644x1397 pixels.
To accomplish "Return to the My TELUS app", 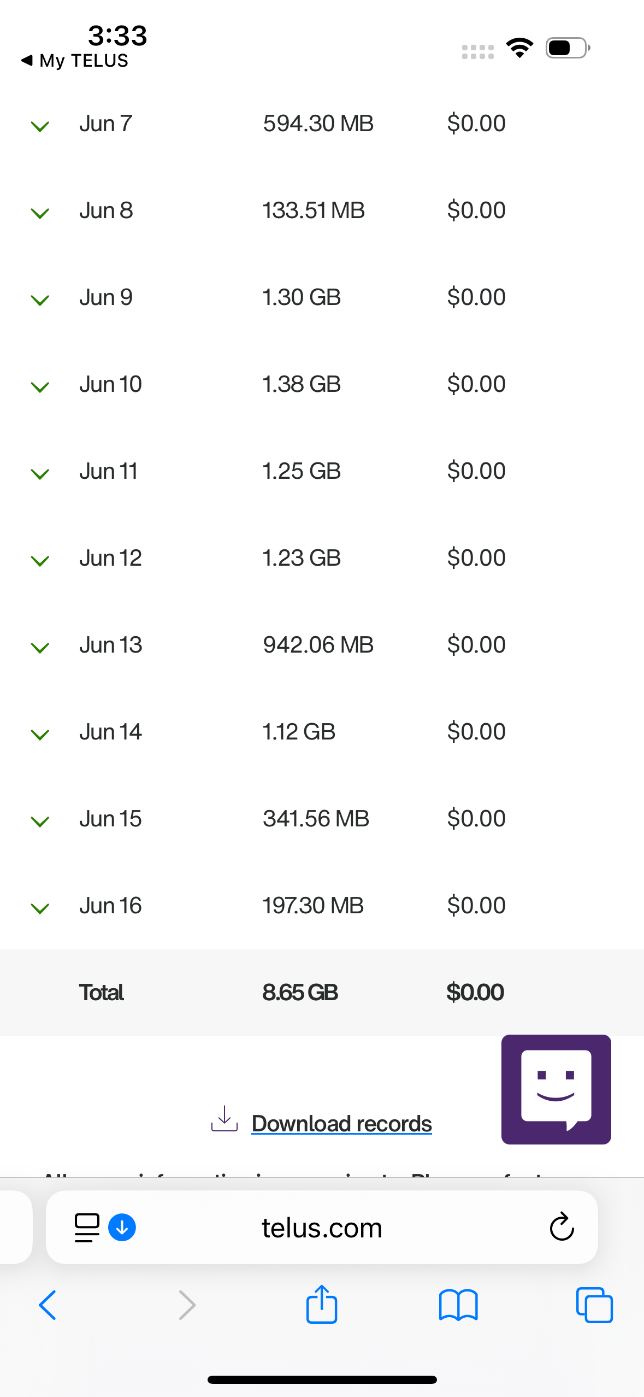I will (x=75, y=60).
